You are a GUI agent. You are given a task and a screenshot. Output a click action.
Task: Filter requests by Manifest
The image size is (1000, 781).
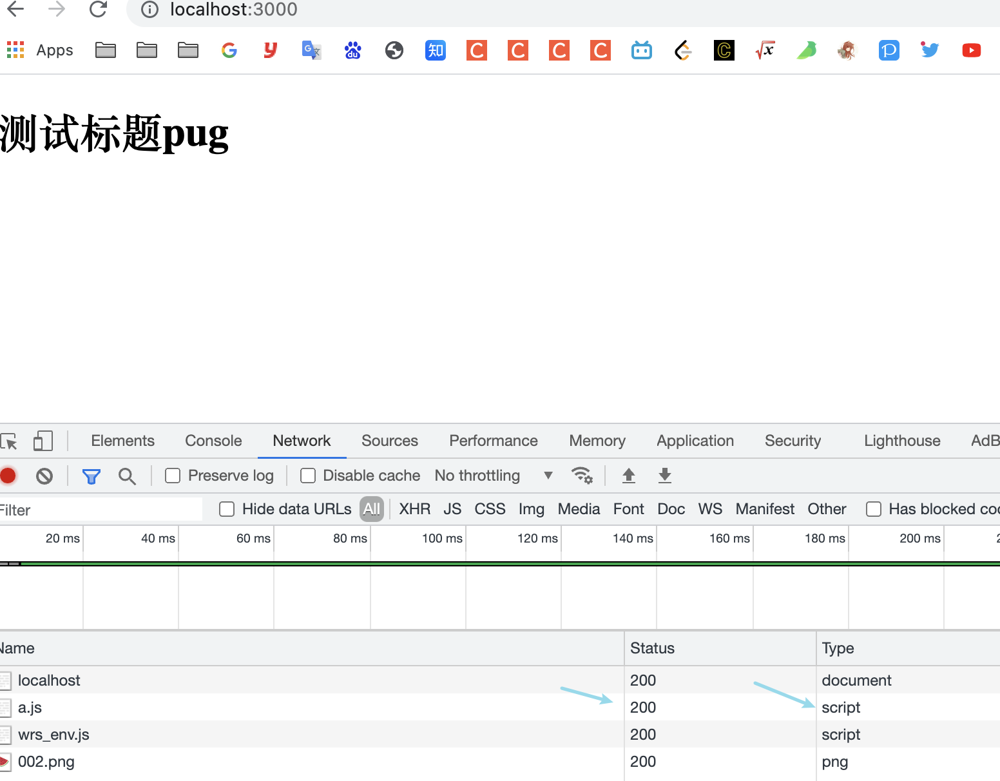click(x=765, y=509)
